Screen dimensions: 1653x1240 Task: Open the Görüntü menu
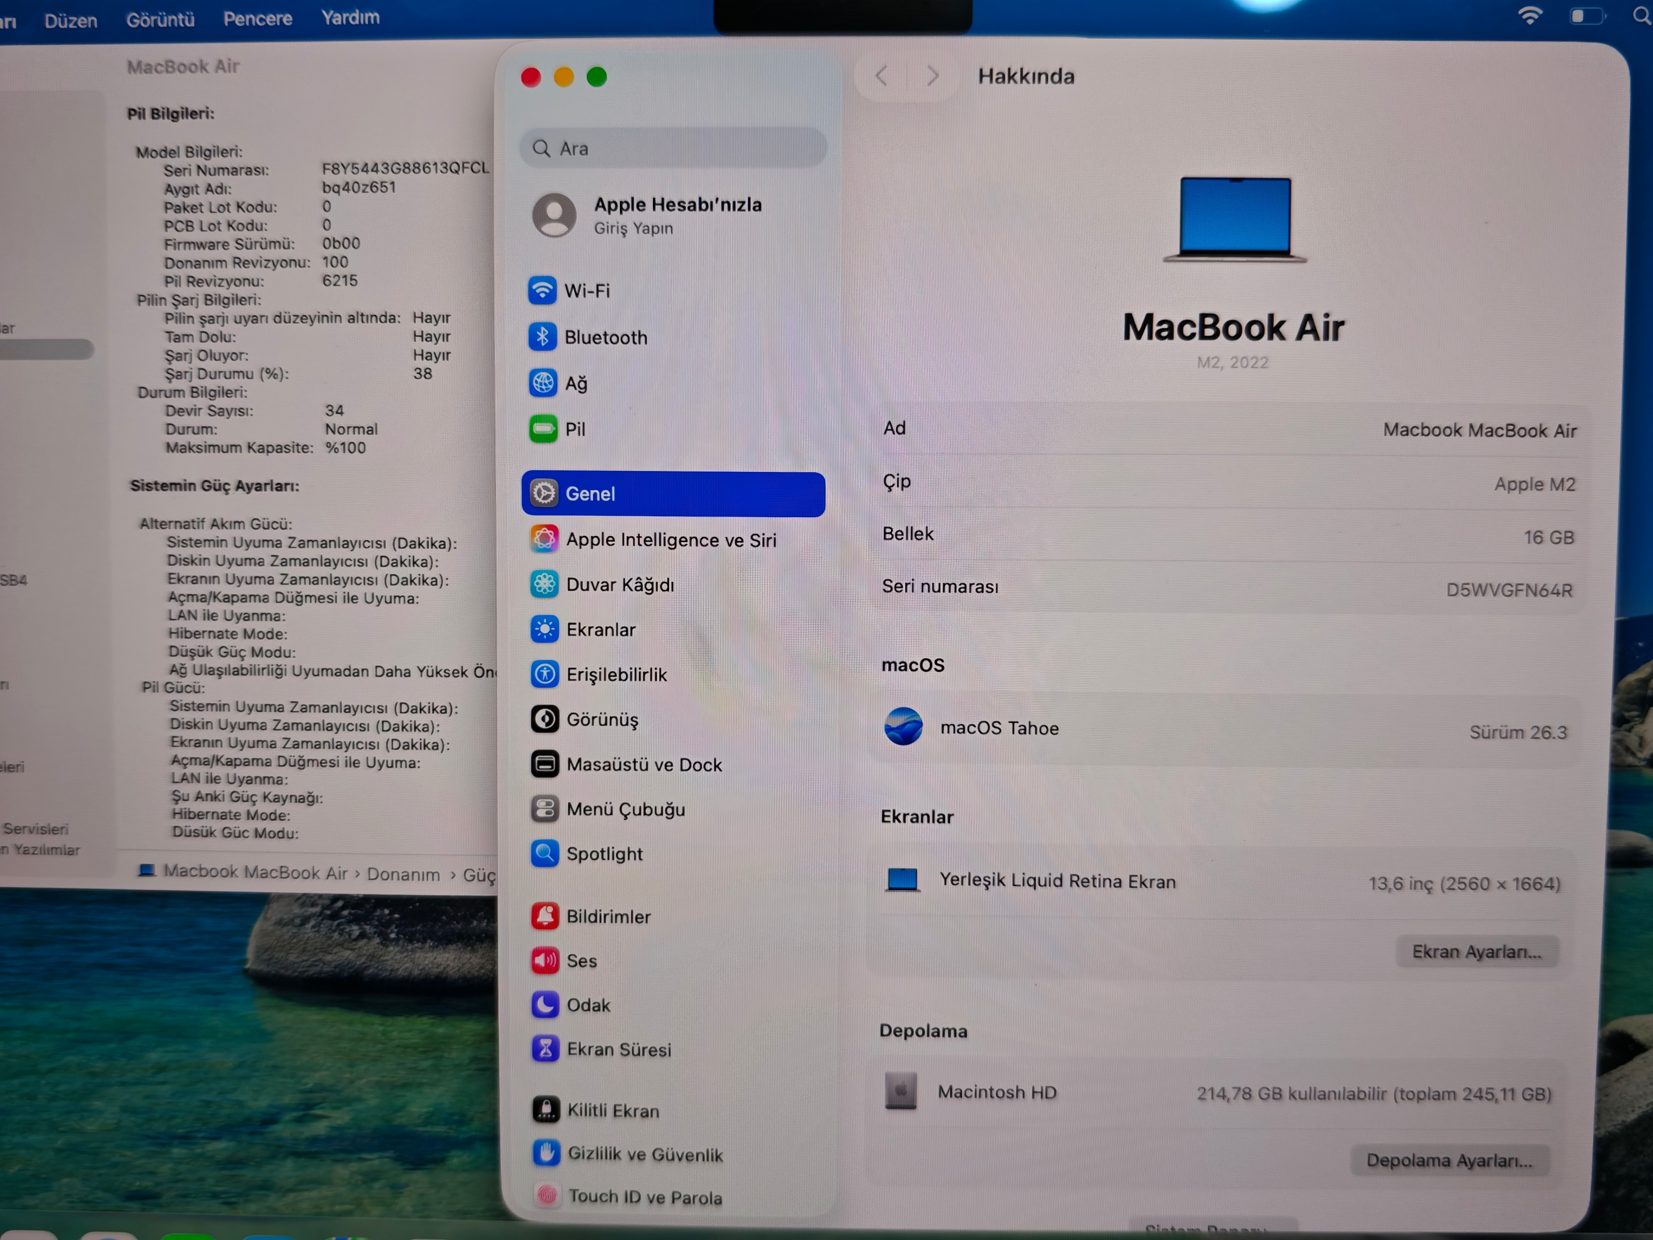click(x=161, y=19)
